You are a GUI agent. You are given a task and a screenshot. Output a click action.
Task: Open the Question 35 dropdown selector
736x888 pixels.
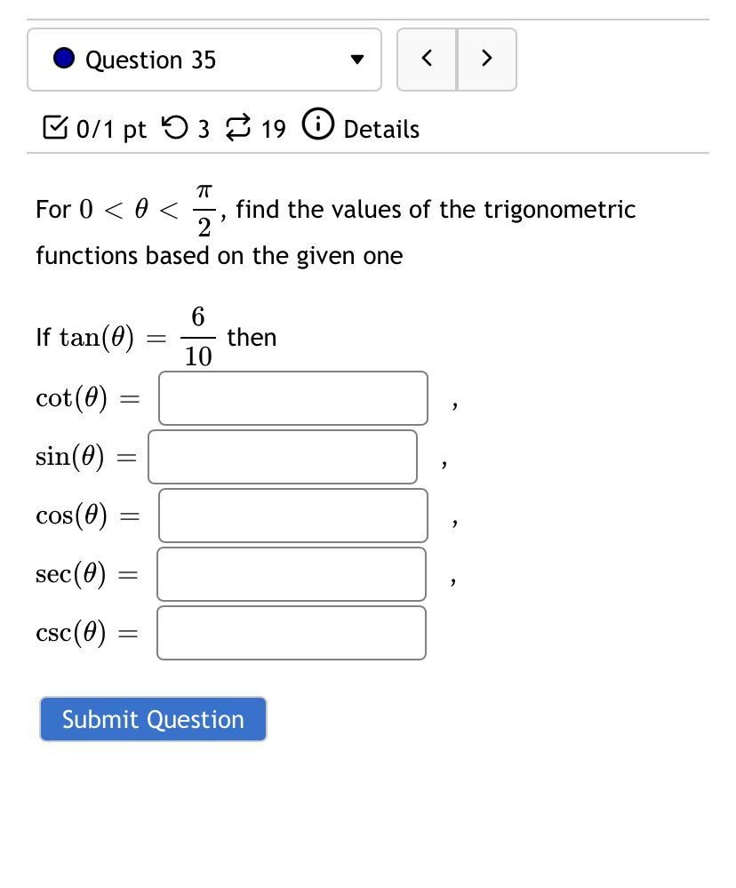click(x=204, y=59)
